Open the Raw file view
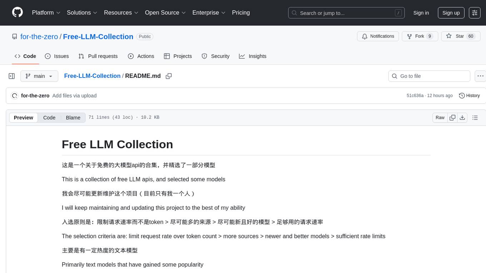486x273 pixels. click(x=440, y=118)
